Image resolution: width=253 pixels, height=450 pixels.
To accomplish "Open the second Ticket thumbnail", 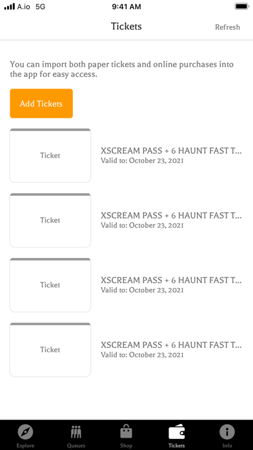I will click(50, 220).
